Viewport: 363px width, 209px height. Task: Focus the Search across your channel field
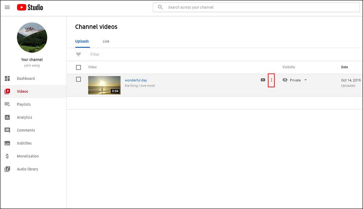point(256,7)
